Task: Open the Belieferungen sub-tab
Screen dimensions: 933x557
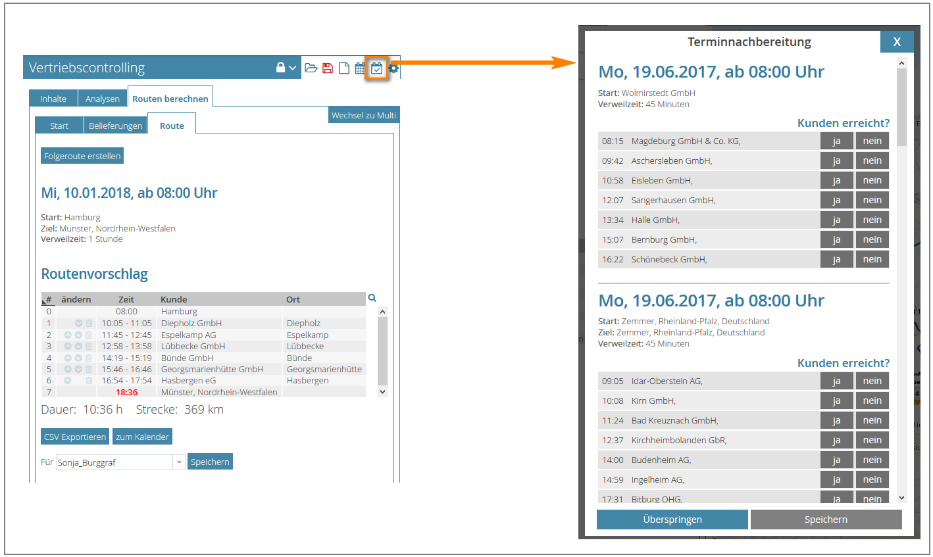Action: 115,126
